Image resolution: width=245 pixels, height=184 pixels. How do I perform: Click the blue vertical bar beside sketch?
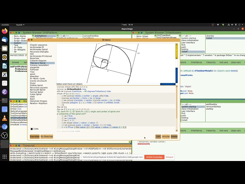(176, 75)
